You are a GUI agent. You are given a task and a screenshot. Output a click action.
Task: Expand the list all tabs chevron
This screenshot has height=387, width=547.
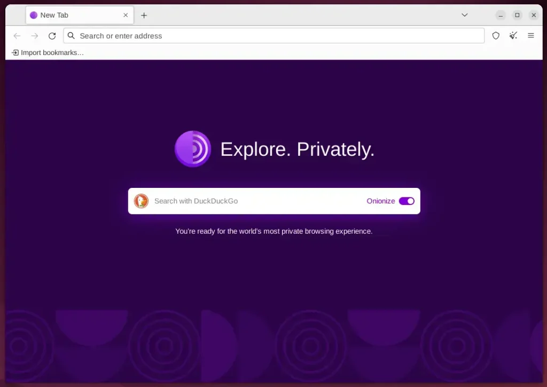[x=464, y=15]
